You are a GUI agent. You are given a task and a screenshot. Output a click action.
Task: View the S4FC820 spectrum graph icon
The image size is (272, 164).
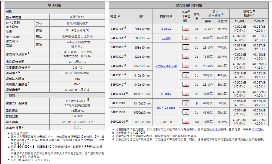tap(186, 56)
